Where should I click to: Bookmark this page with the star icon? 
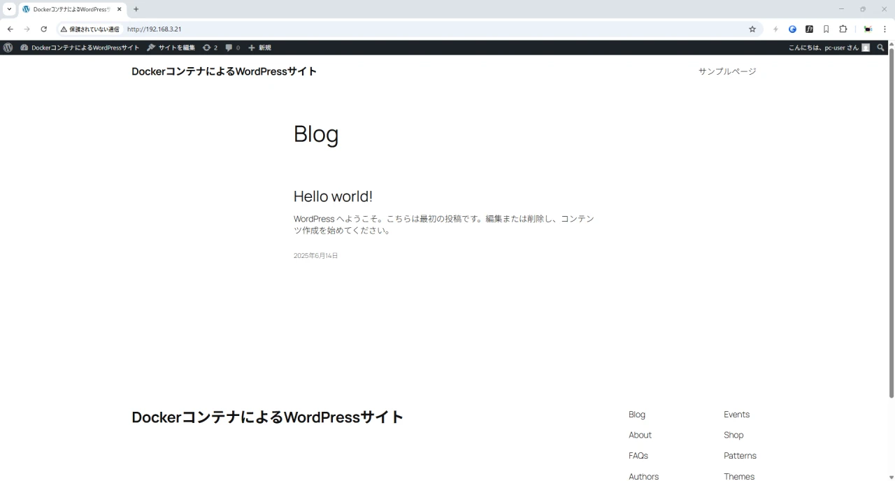point(752,29)
